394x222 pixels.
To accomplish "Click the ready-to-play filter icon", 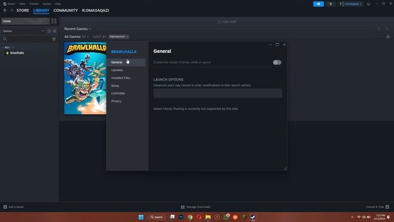I will pos(55,31).
